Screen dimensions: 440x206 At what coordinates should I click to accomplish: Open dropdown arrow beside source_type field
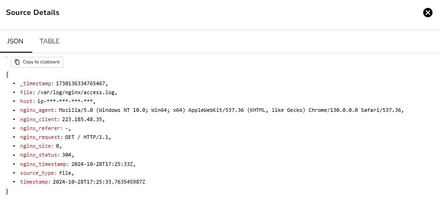pos(14,173)
